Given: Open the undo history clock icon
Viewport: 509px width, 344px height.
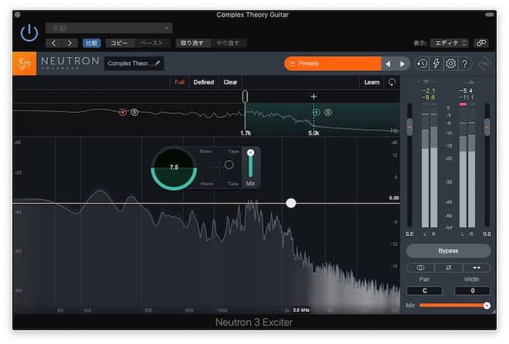Looking at the screenshot, I should pos(422,64).
